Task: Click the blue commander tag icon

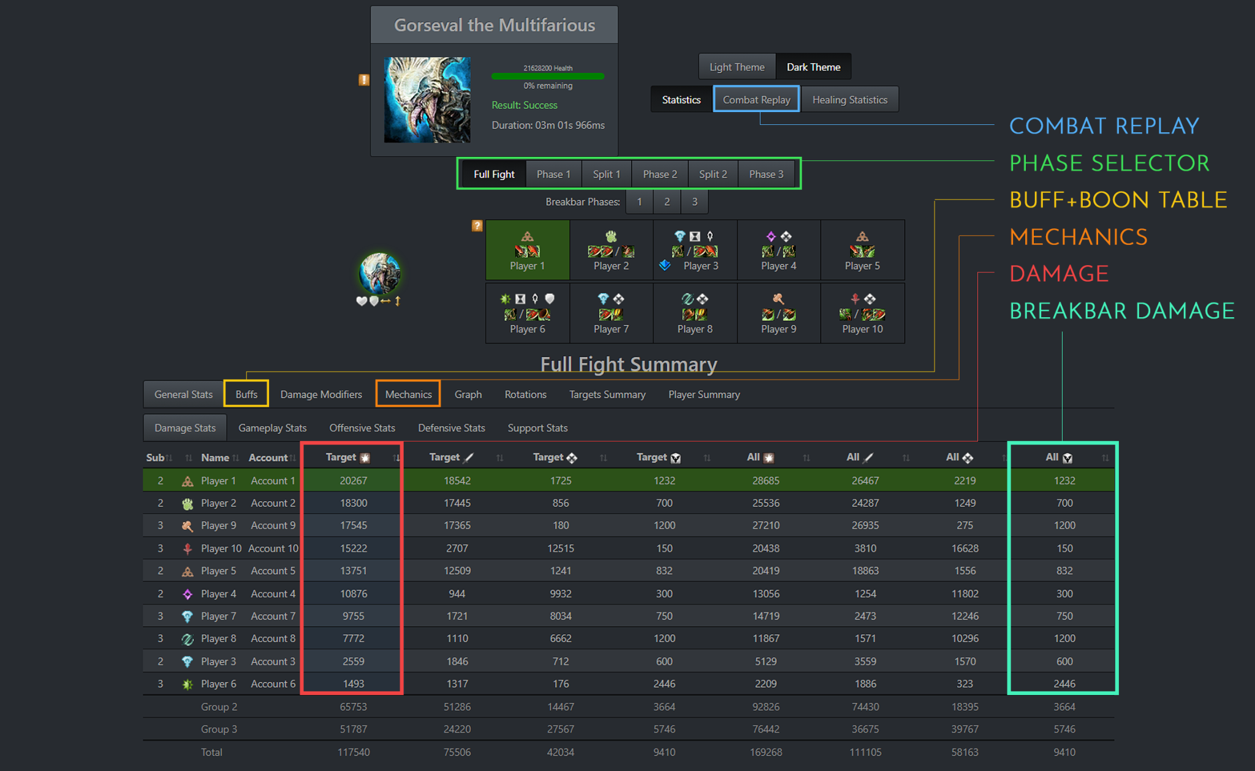Action: (665, 265)
